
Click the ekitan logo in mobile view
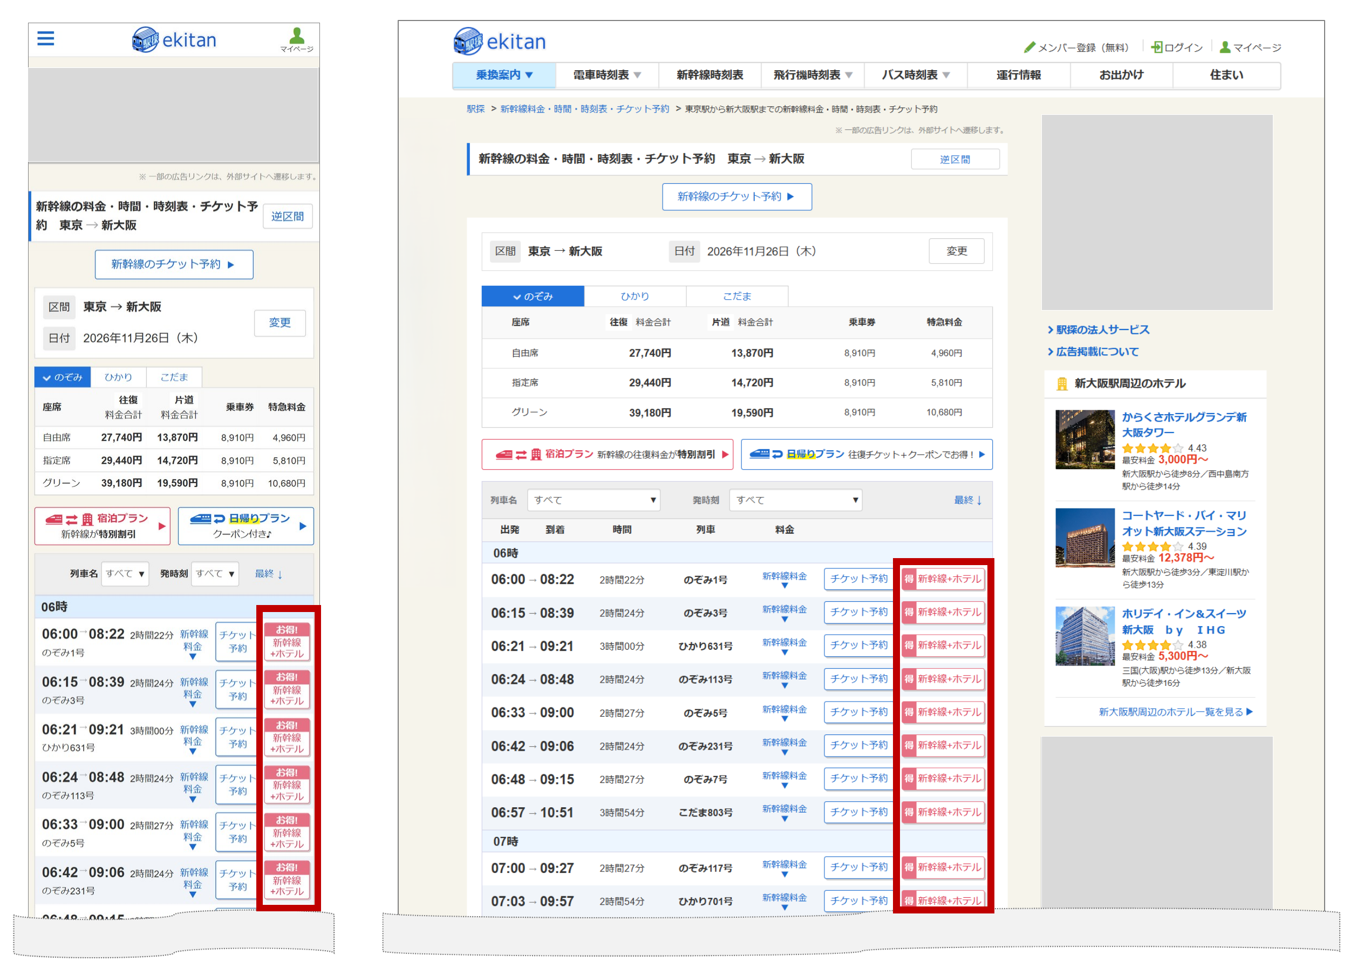(x=174, y=40)
